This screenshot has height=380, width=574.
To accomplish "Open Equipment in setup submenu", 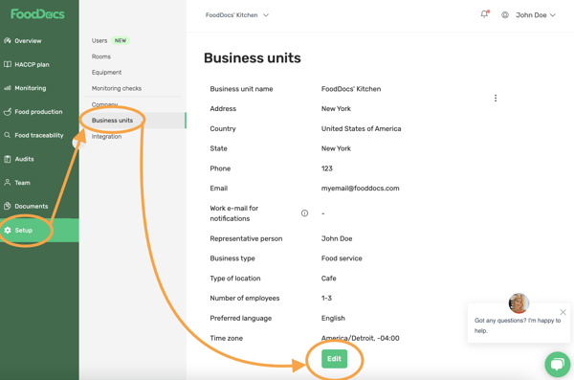I will (x=106, y=72).
